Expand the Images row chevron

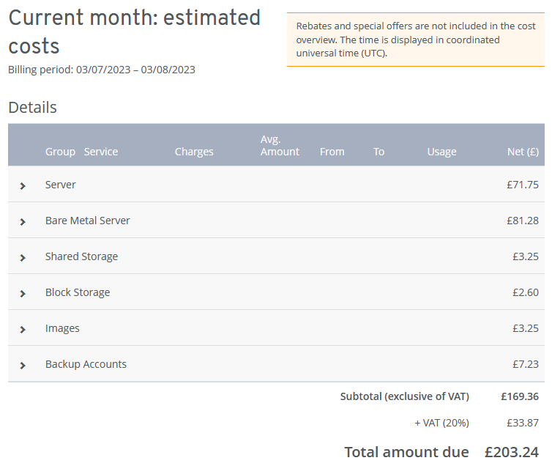[23, 329]
